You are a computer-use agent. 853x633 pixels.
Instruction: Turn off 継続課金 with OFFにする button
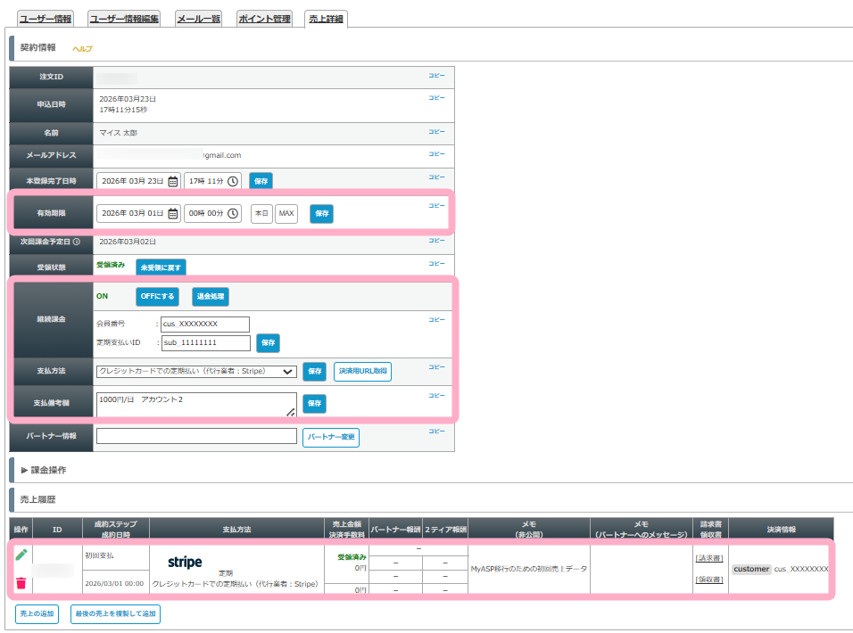pos(158,296)
